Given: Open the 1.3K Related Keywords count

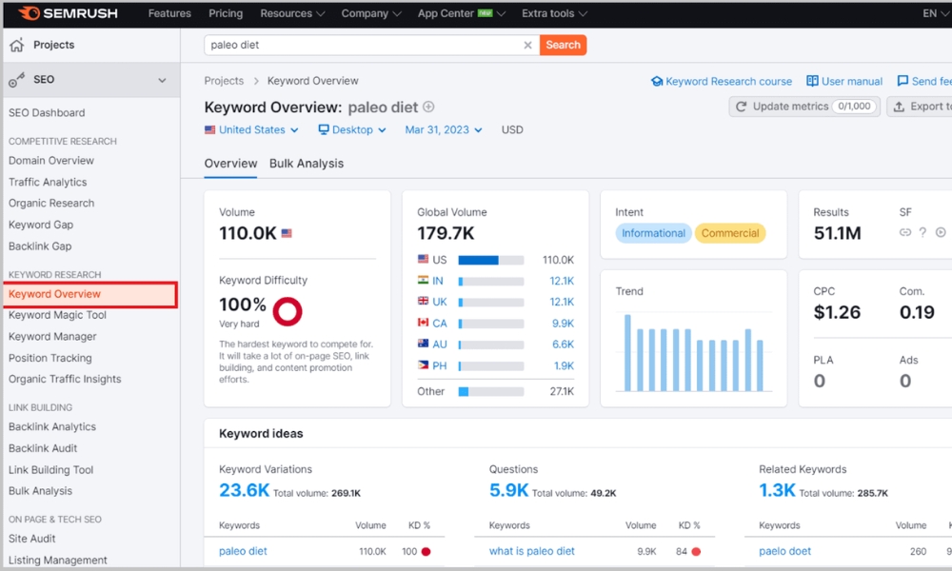Looking at the screenshot, I should click(777, 490).
